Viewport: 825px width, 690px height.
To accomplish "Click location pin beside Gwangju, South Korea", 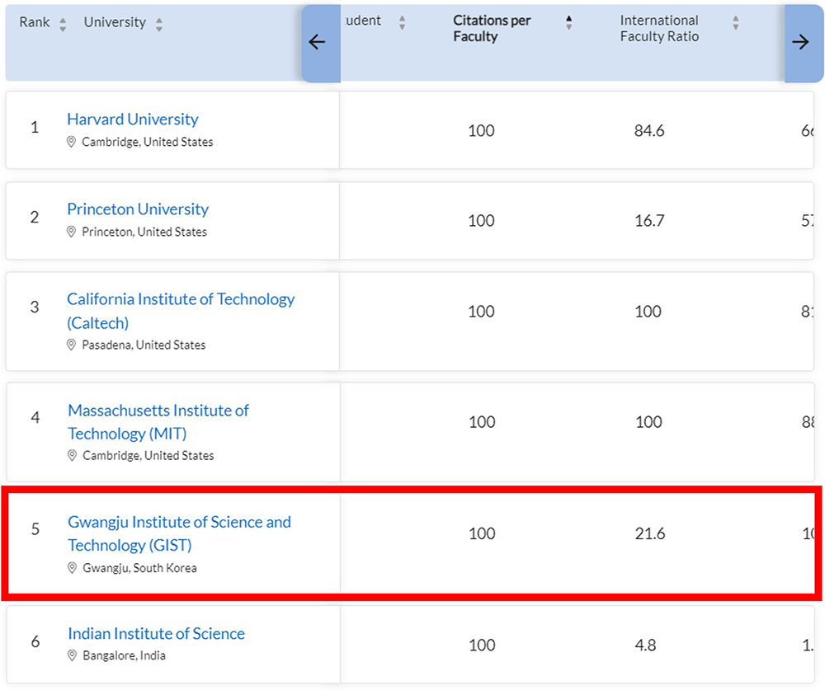I will pyautogui.click(x=73, y=568).
